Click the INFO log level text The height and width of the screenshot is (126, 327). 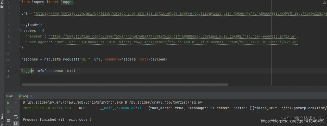[81, 108]
